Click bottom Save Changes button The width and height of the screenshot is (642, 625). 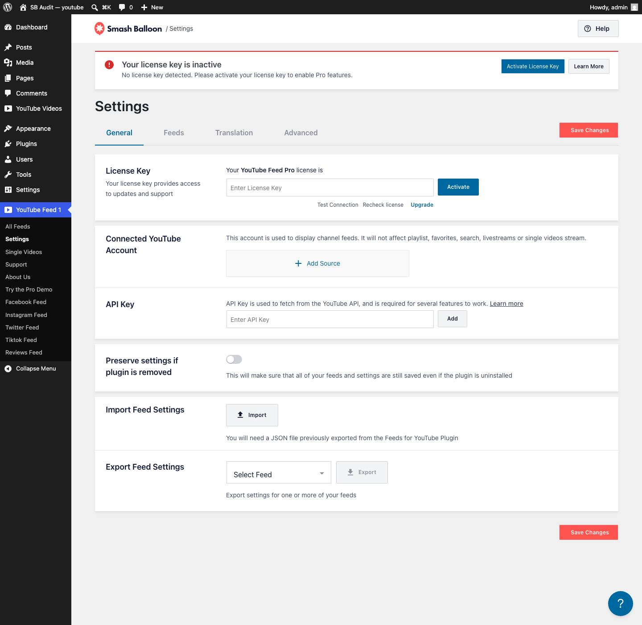click(x=589, y=533)
